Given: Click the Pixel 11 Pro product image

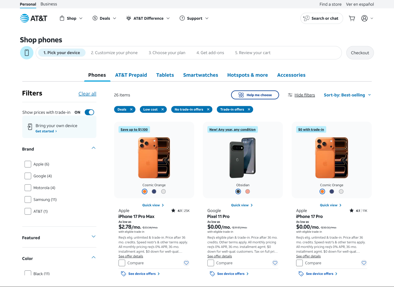Looking at the screenshot, I should [243, 158].
